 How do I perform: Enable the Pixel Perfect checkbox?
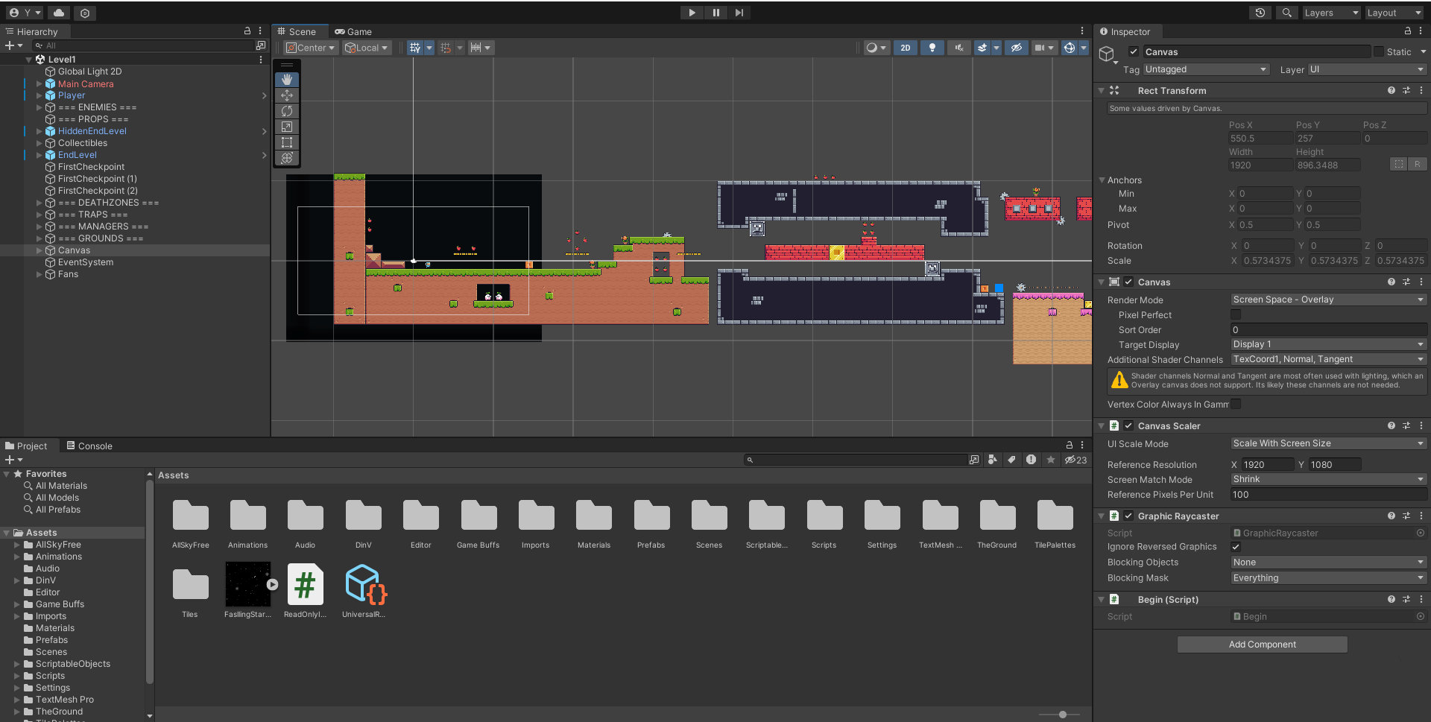pyautogui.click(x=1236, y=315)
